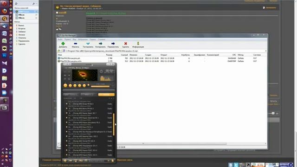Click the file/page icon at AIMP bottom right
The height and width of the screenshot is (167, 297).
[x=113, y=161]
